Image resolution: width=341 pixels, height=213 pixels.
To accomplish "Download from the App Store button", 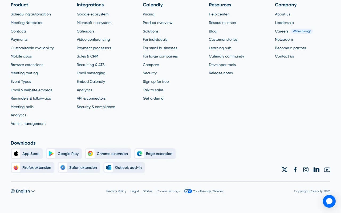I will tap(27, 154).
